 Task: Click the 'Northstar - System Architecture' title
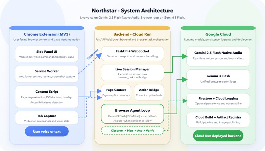(x=132, y=10)
